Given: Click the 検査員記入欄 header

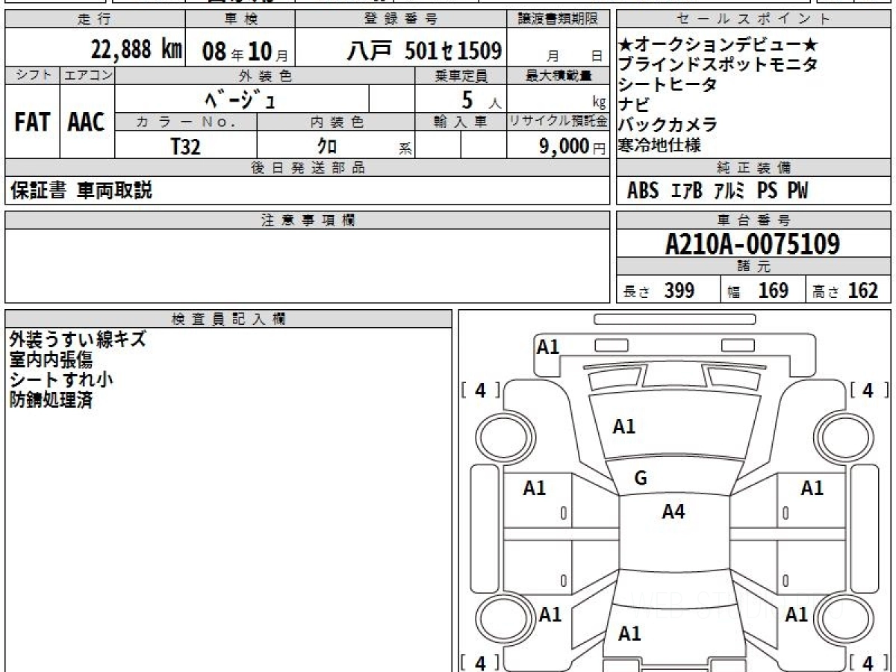Looking at the screenshot, I should (x=228, y=318).
